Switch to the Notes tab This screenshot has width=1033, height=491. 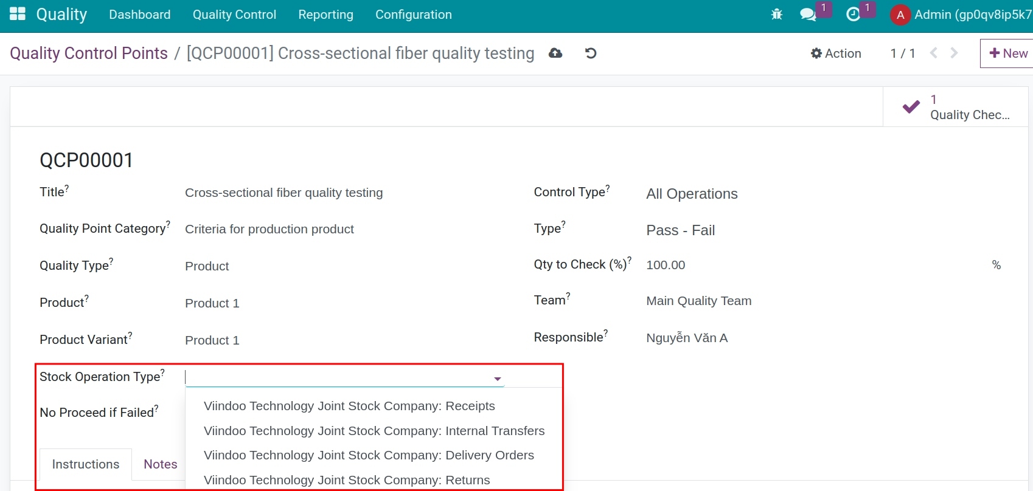click(x=161, y=464)
